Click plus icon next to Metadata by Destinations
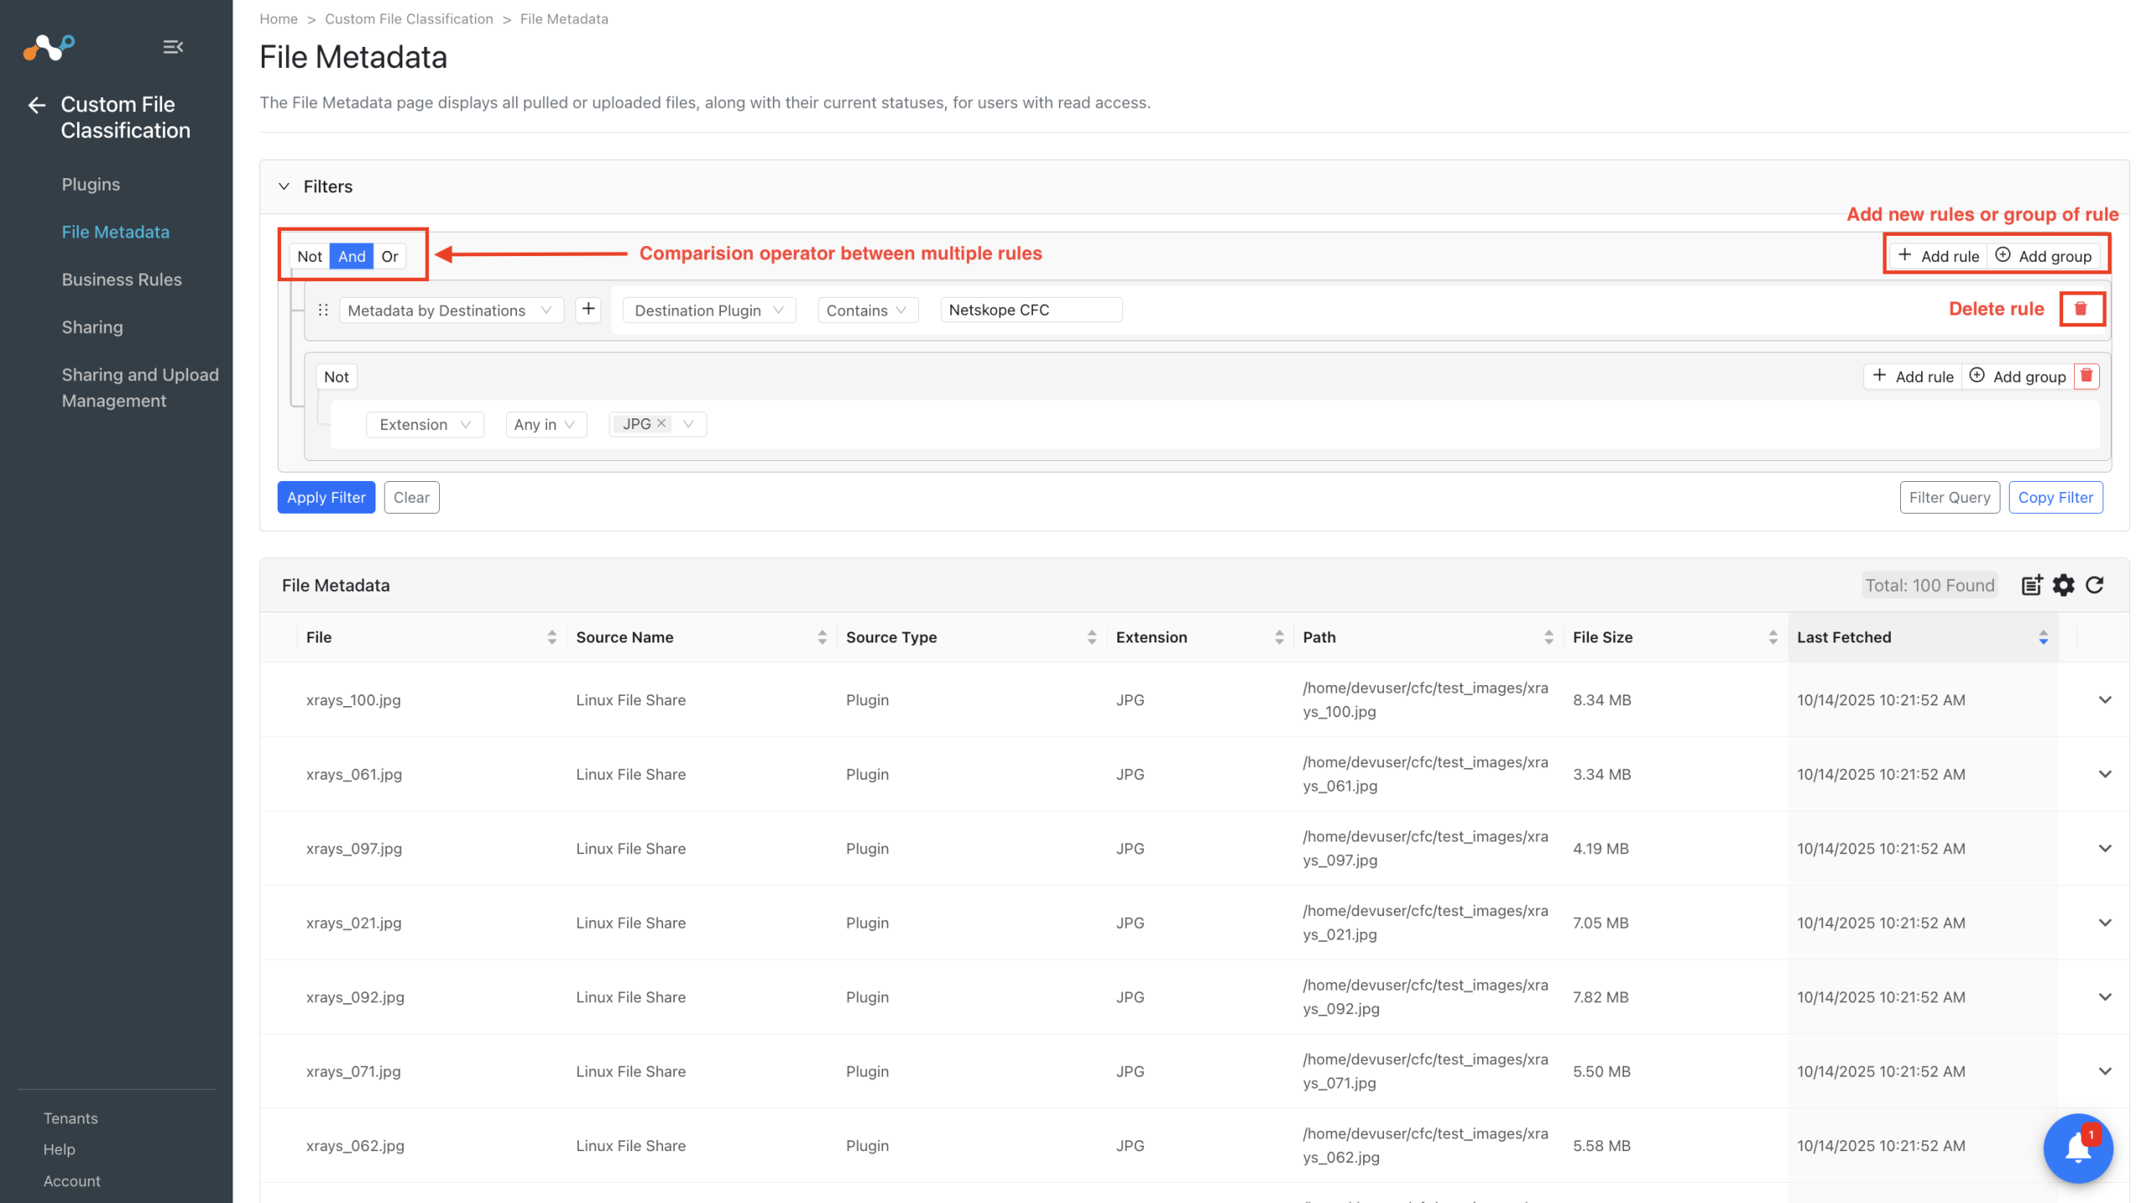The image size is (2141, 1203). coord(589,310)
